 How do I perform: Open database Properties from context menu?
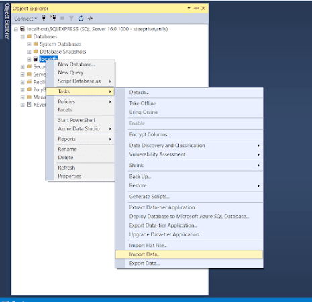[x=81, y=176]
